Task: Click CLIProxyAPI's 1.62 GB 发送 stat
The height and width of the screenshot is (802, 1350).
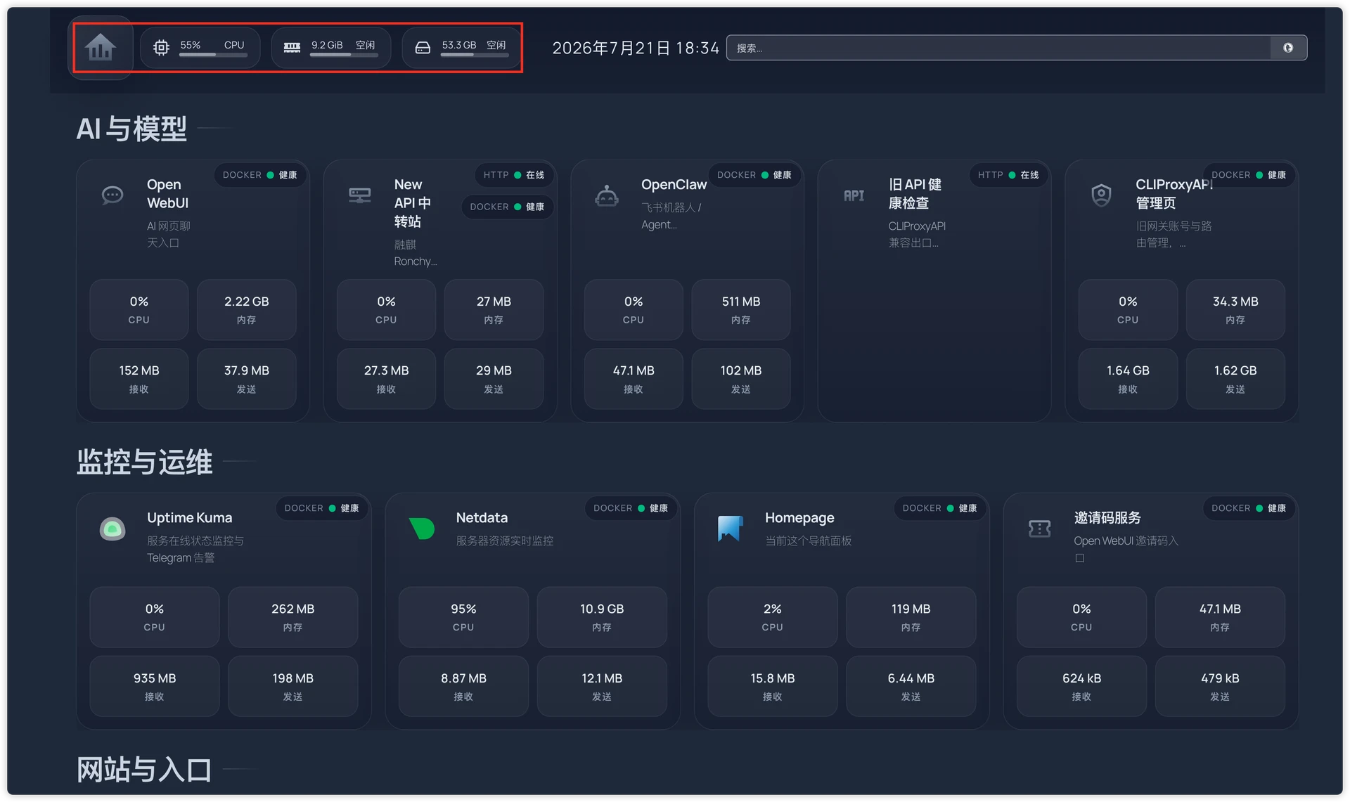Action: (1235, 378)
